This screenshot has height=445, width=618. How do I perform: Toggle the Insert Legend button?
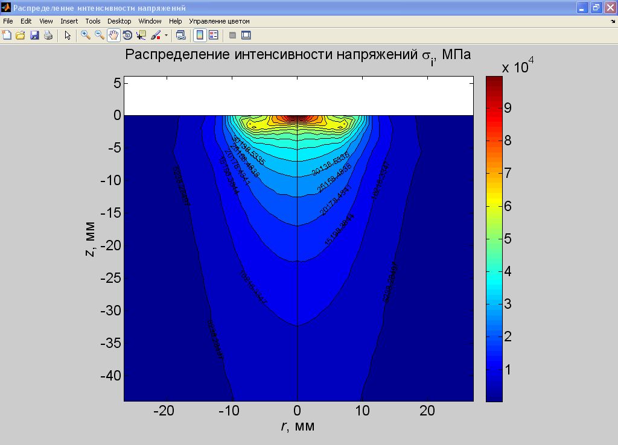point(213,36)
